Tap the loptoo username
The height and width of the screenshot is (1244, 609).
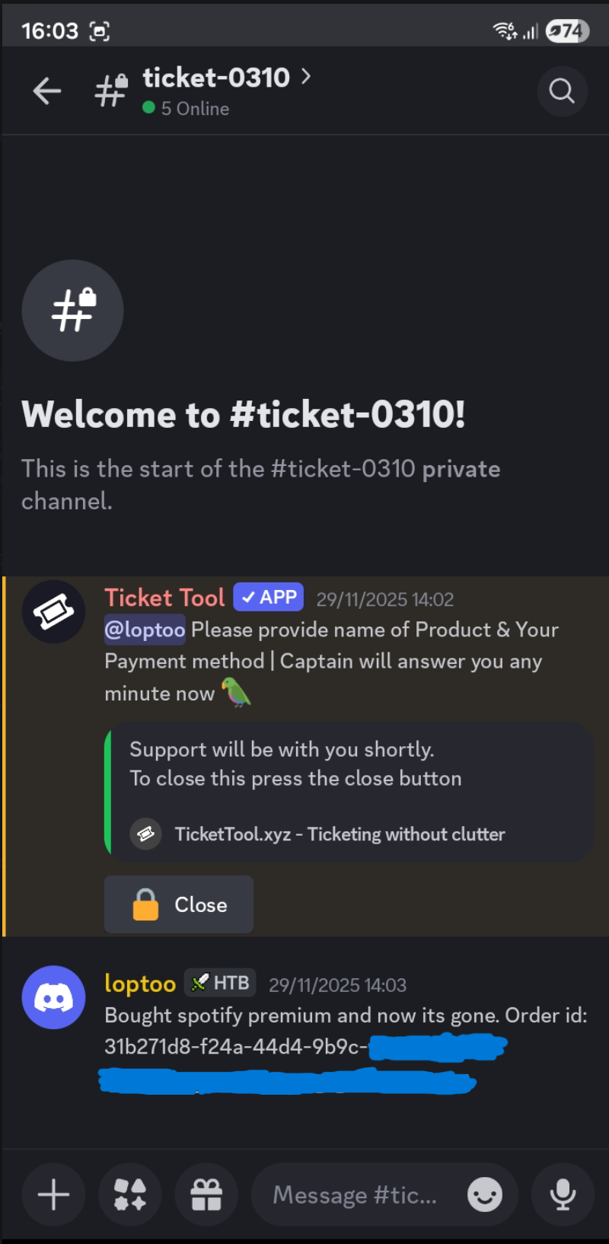[x=140, y=984]
